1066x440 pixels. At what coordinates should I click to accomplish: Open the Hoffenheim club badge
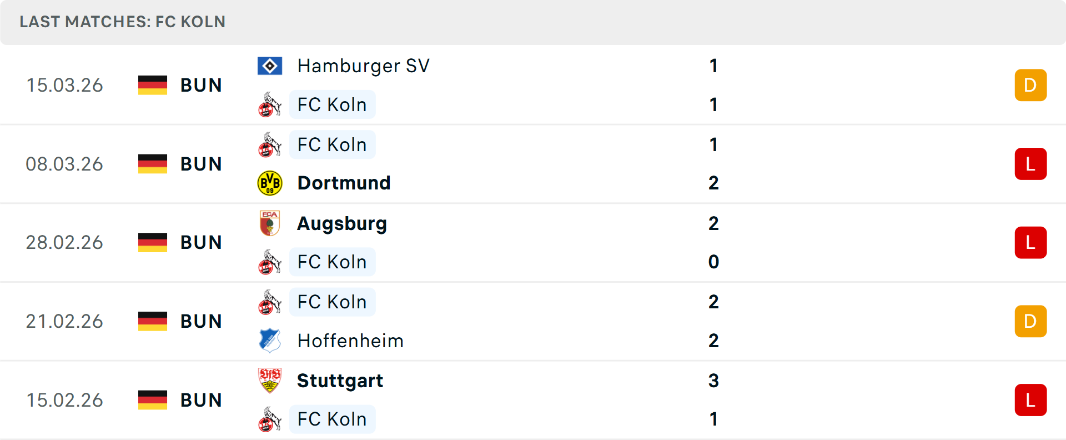[270, 341]
